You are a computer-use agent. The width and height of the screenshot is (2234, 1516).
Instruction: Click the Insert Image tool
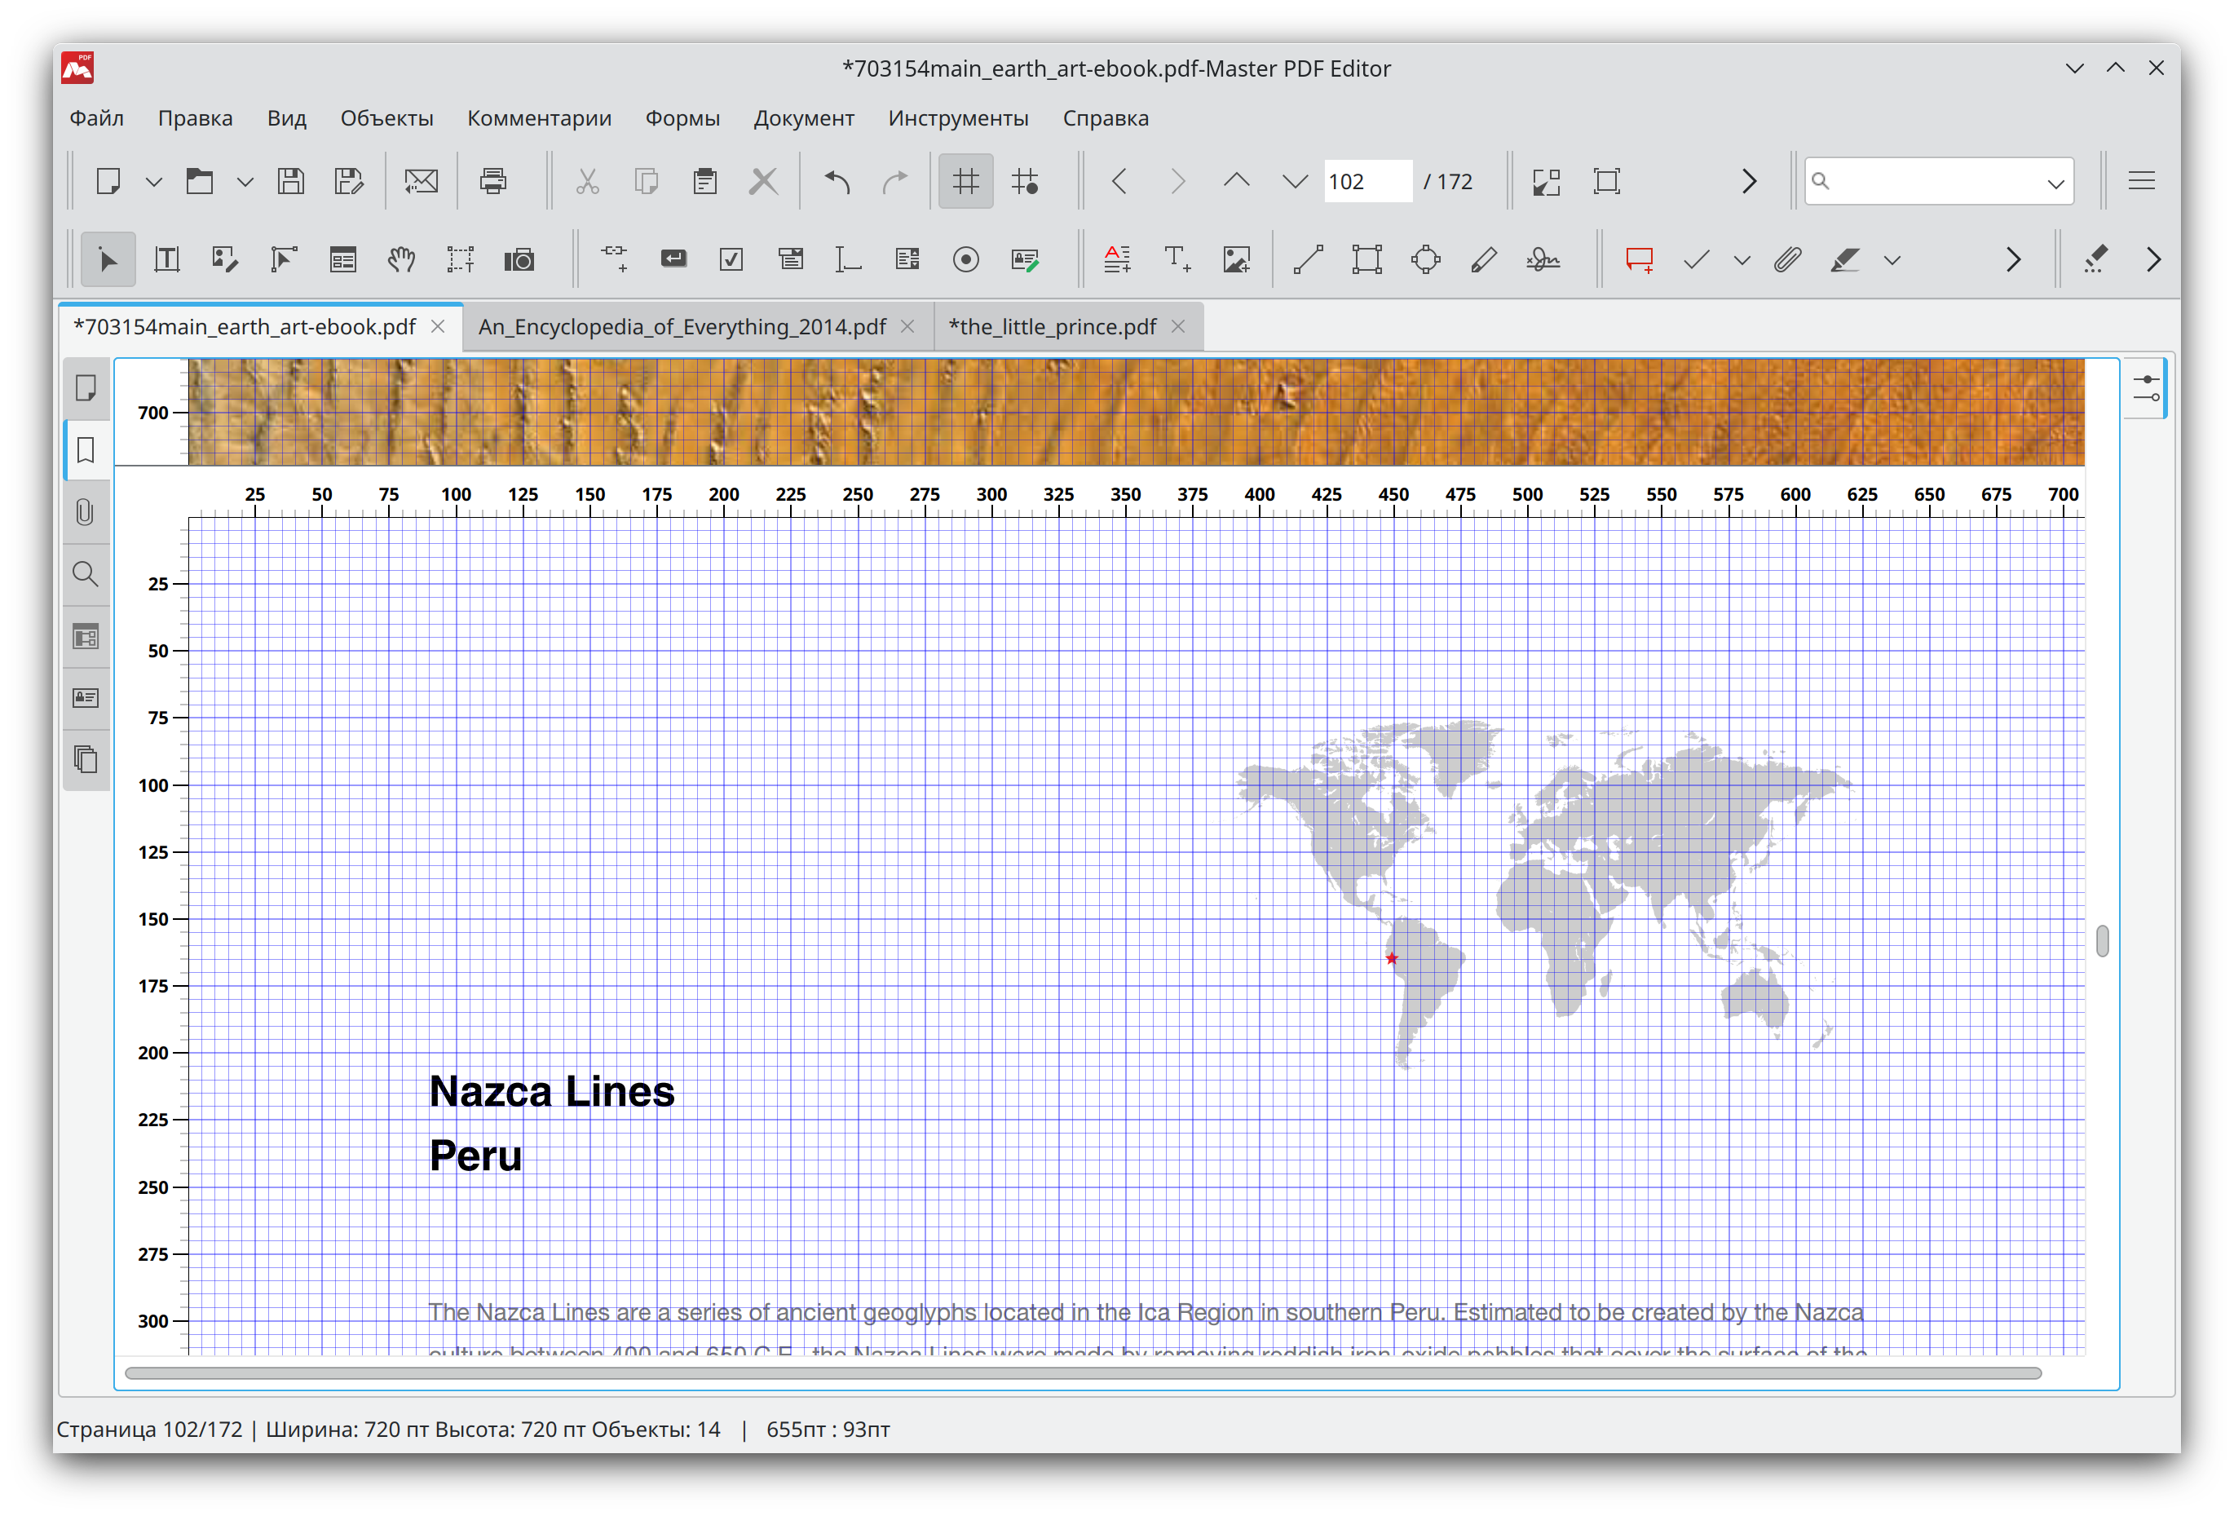[1236, 259]
